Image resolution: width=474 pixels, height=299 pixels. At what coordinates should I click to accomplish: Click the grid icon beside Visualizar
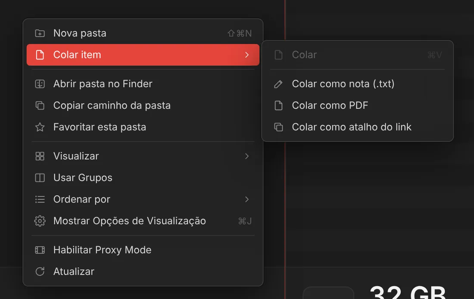click(40, 156)
